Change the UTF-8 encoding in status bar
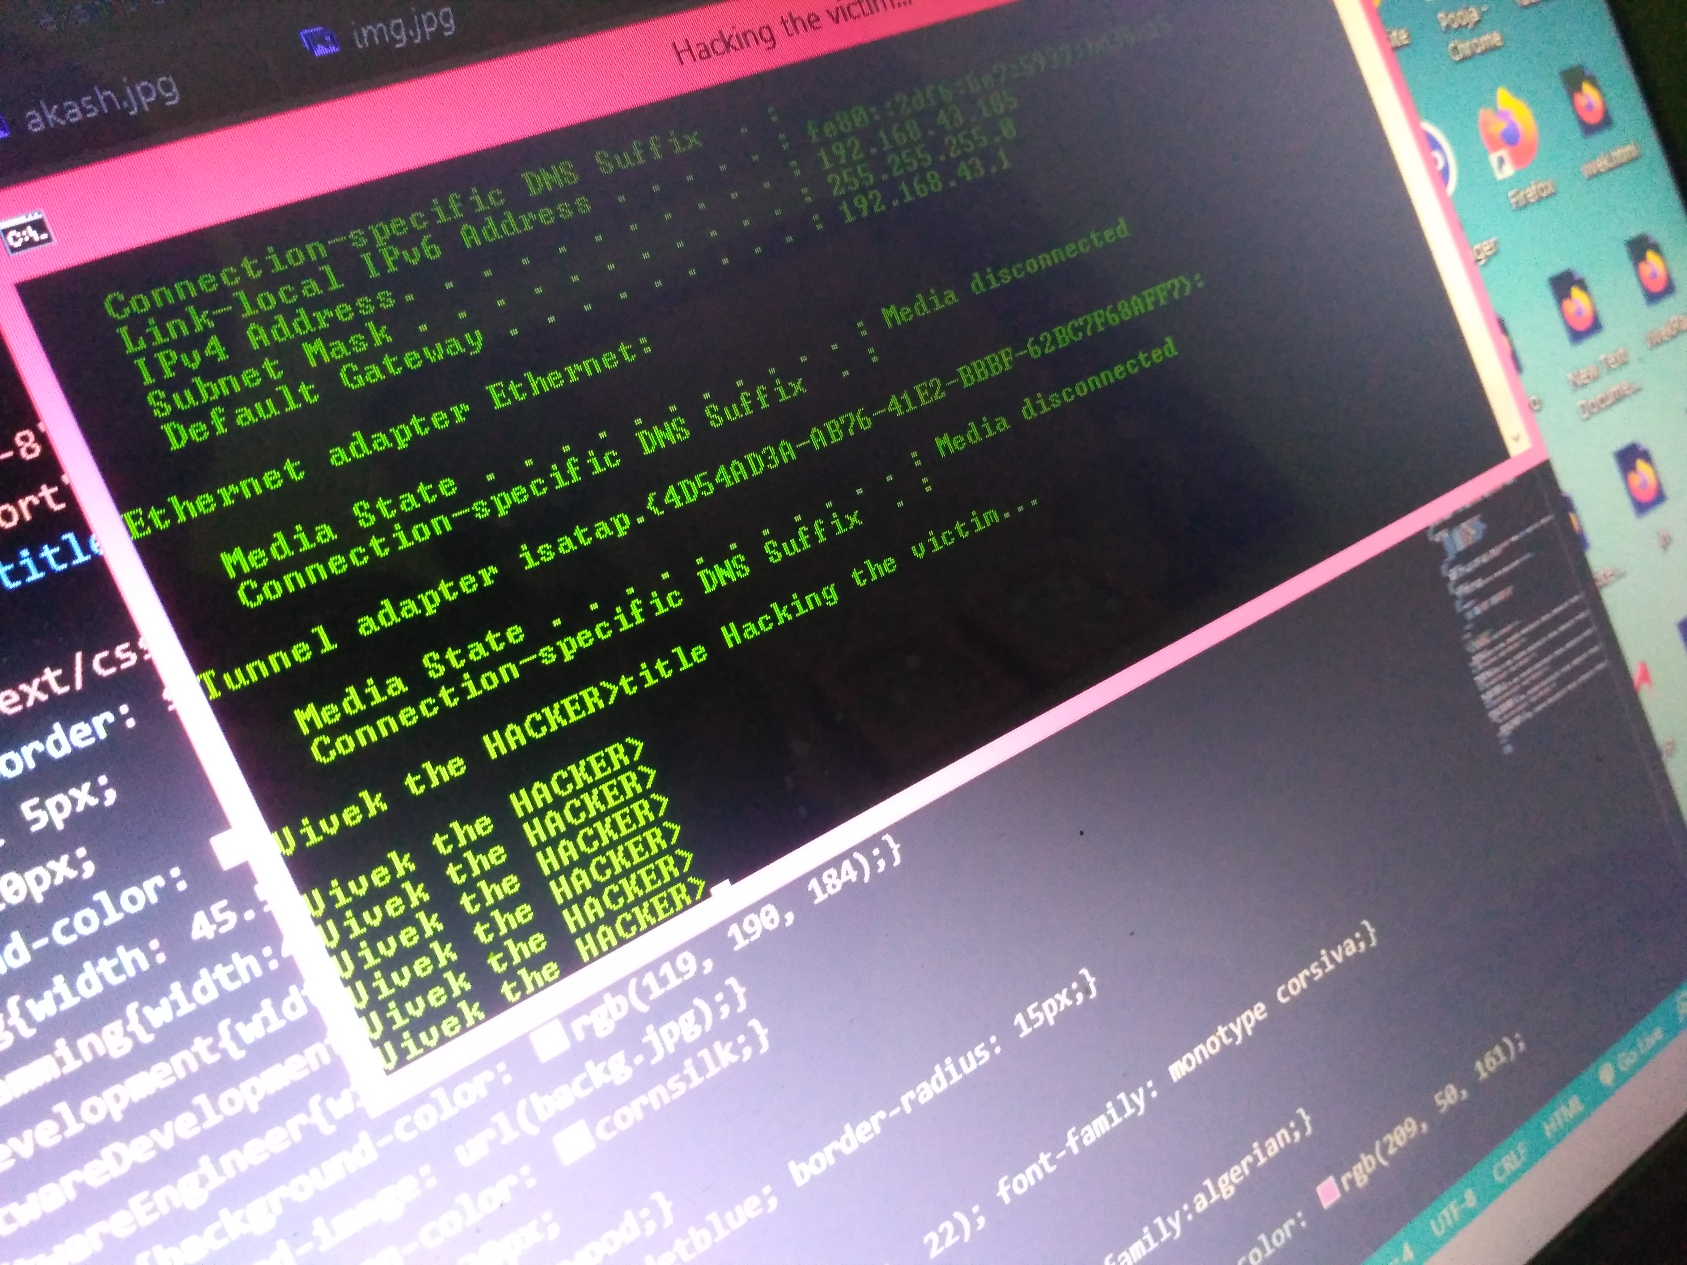1687x1265 pixels. [1453, 1213]
